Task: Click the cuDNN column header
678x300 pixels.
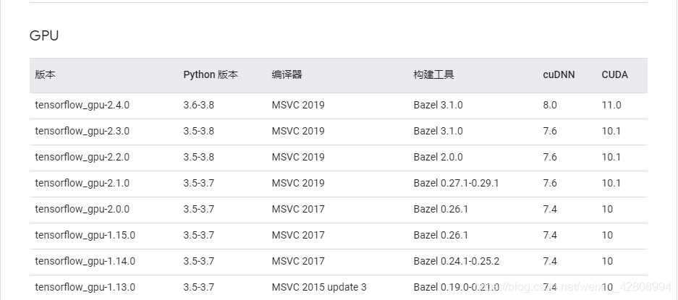Action: [559, 74]
